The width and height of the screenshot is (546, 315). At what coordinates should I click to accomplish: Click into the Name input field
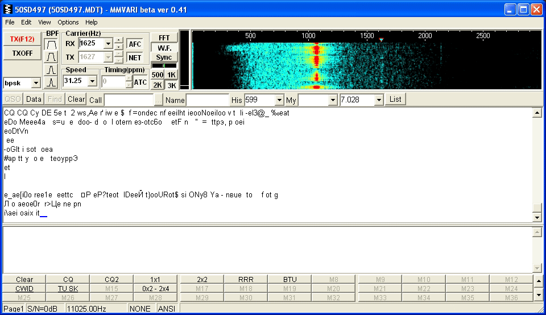[207, 100]
